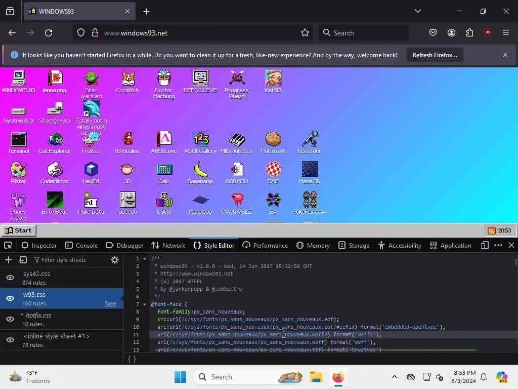The height and width of the screenshot is (389, 518).
Task: Click the RSS feed tray icon
Action: (x=492, y=230)
